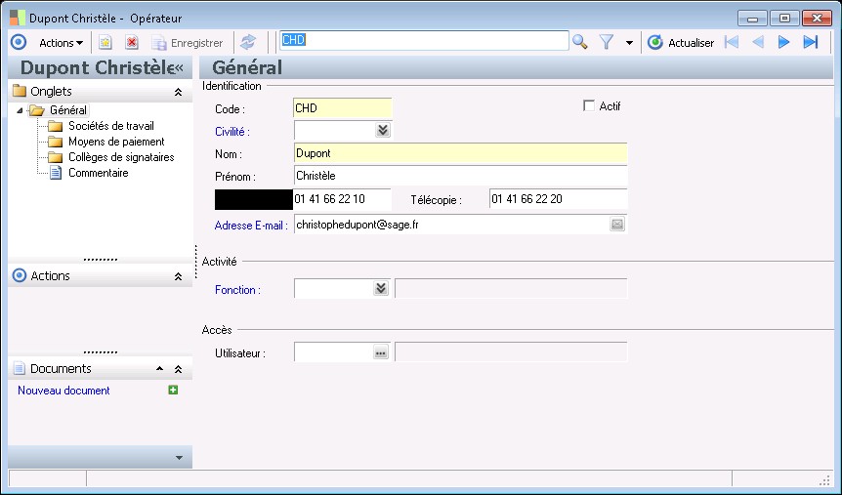Go to the previous record
842x495 pixels.
[758, 42]
